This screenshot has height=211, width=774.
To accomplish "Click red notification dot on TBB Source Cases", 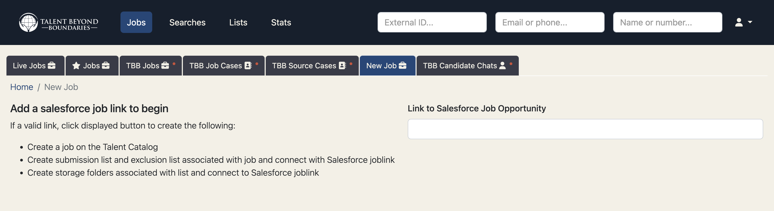I will (x=351, y=63).
